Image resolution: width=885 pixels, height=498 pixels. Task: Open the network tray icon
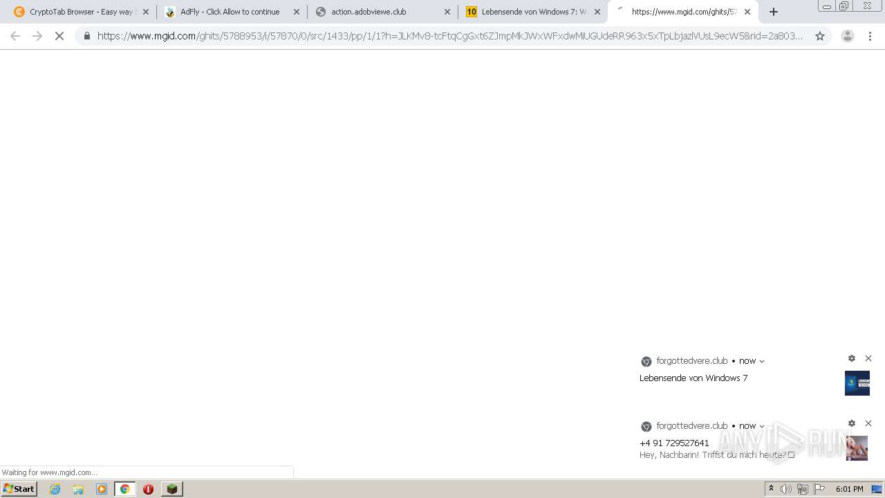coord(803,489)
